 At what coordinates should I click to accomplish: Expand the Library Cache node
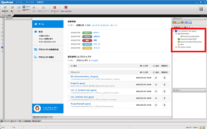coord(176,47)
